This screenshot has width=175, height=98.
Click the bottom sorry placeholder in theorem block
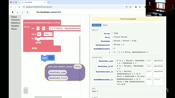coord(34,48)
